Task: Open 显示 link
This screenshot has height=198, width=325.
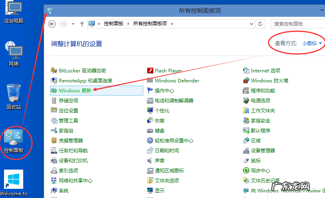Action: tap(160, 190)
